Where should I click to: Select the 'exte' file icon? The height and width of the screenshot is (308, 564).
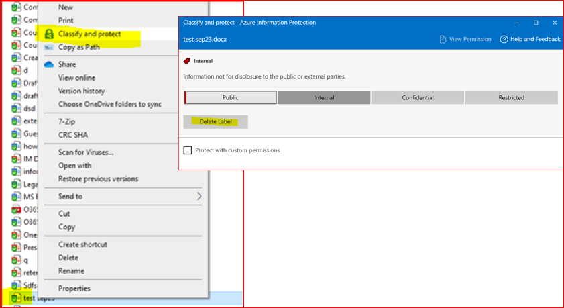point(16,121)
